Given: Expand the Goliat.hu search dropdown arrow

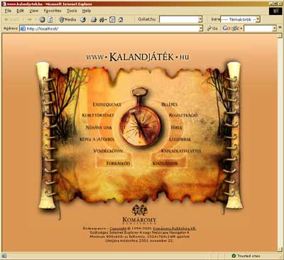Looking at the screenshot, I should [x=200, y=19].
